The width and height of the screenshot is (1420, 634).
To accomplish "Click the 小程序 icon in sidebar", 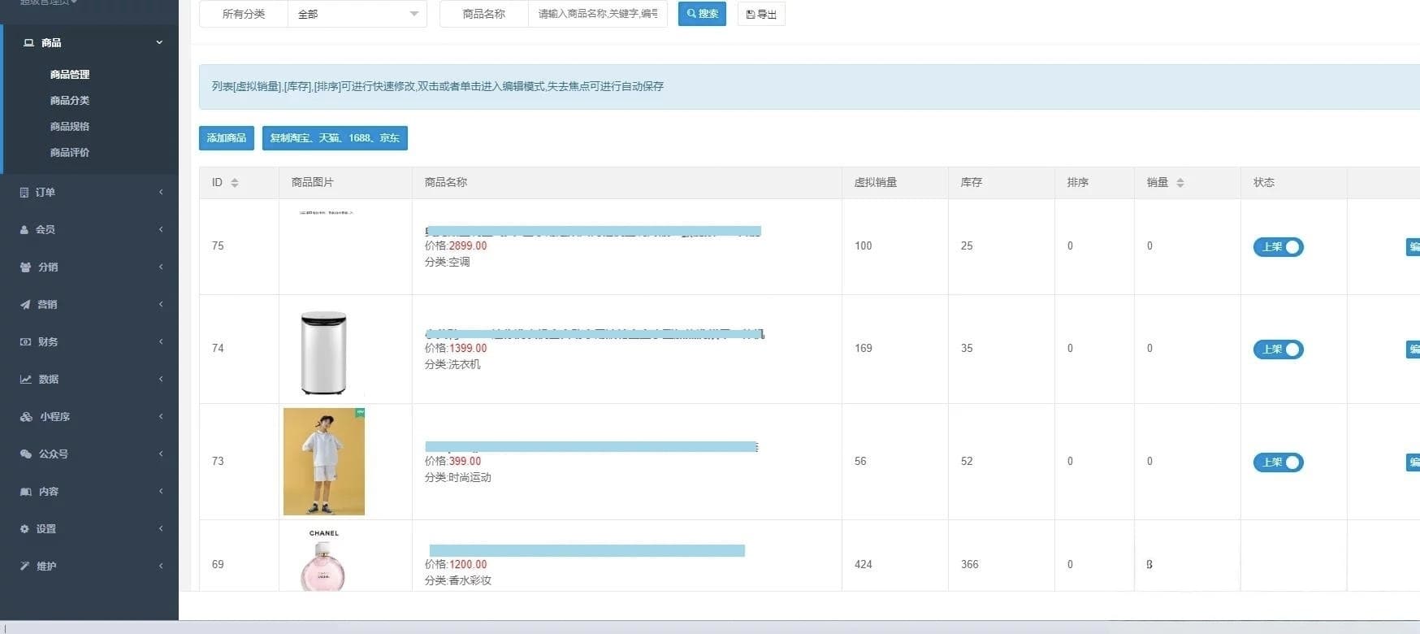I will pyautogui.click(x=26, y=417).
